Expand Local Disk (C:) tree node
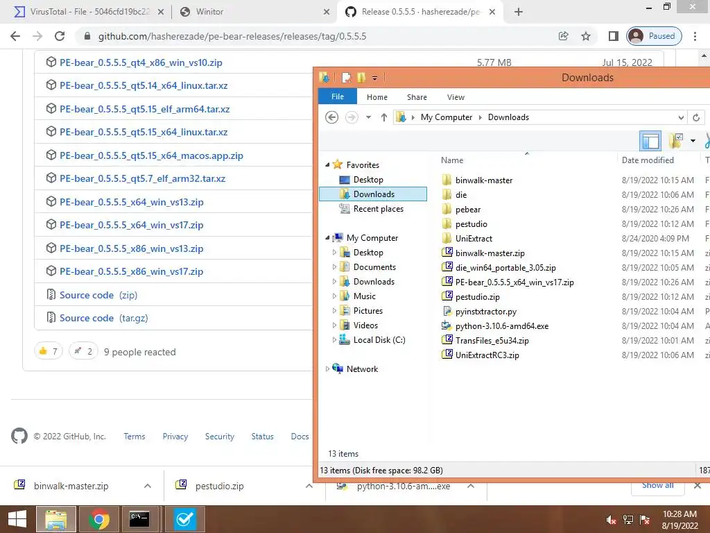 click(334, 340)
